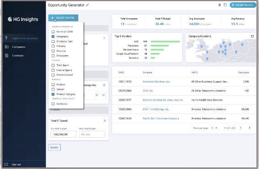
Task: Click DUNS cell 102177613
Action: (125, 82)
